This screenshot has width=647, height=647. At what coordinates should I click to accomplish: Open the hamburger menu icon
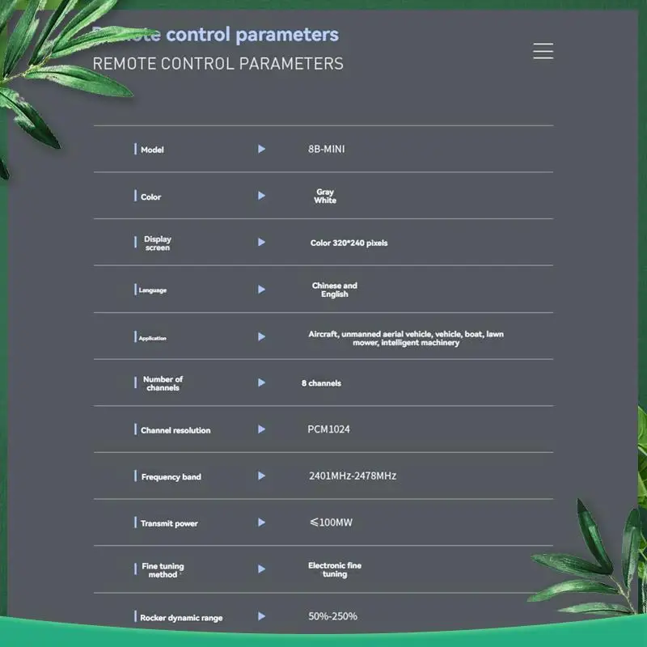click(x=543, y=51)
